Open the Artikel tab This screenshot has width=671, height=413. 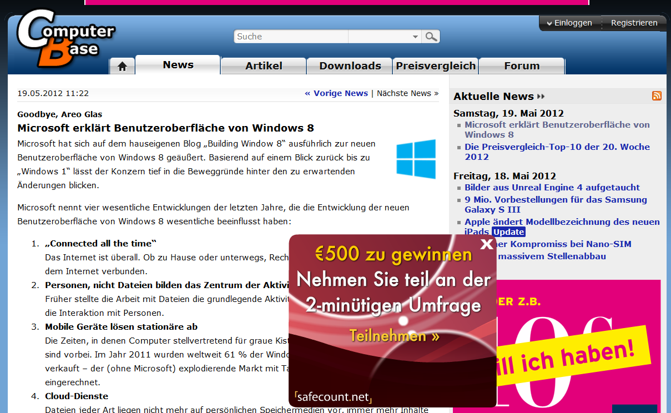coord(264,66)
